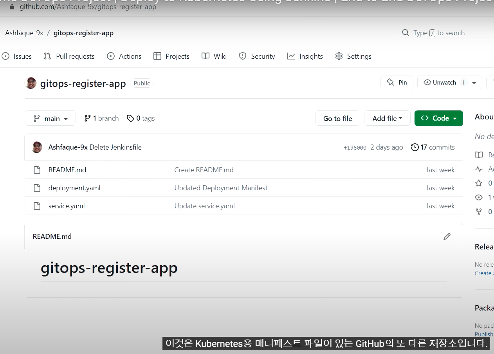The height and width of the screenshot is (354, 494).
Task: Click the search magnifier icon
Action: coord(406,33)
